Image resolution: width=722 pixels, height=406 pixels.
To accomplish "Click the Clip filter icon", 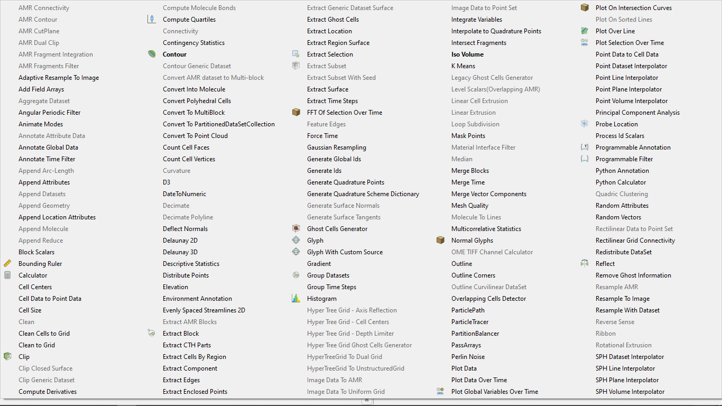I will [7, 357].
